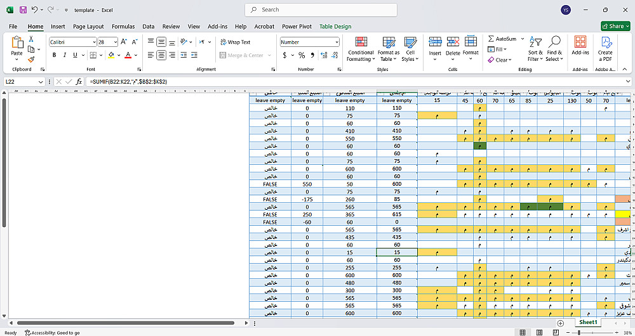Screen dimensions: 635x336
Task: Switch to the Table Design tab
Action: [335, 27]
